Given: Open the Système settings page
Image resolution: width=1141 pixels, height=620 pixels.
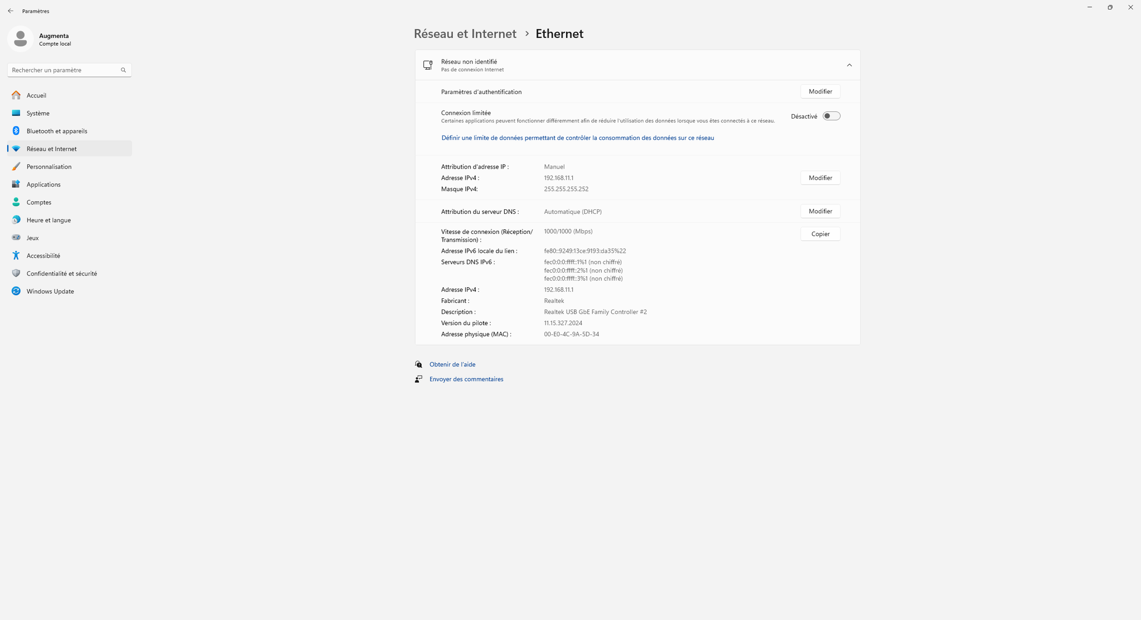Looking at the screenshot, I should [x=38, y=113].
